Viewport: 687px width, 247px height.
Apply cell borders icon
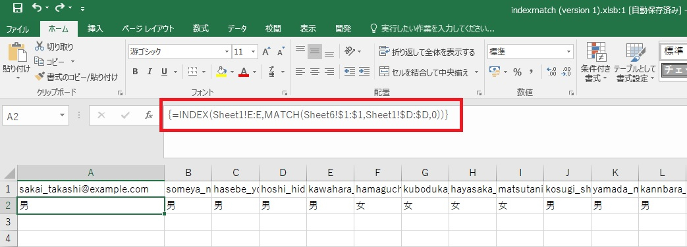(192, 71)
